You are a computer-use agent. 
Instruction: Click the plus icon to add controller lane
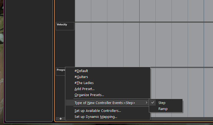coord(61,119)
